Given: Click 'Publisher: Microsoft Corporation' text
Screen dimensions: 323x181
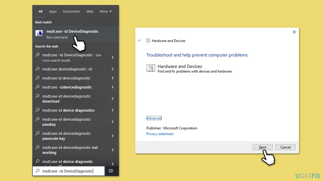Looking at the screenshot, I should point(172,128).
